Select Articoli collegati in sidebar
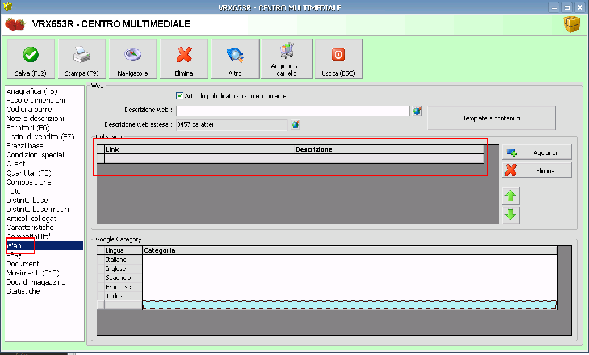Screen dimensions: 589x355 pyautogui.click(x=32, y=218)
